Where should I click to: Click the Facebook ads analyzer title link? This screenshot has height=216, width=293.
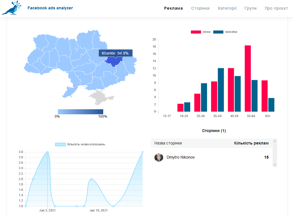[x=50, y=8]
